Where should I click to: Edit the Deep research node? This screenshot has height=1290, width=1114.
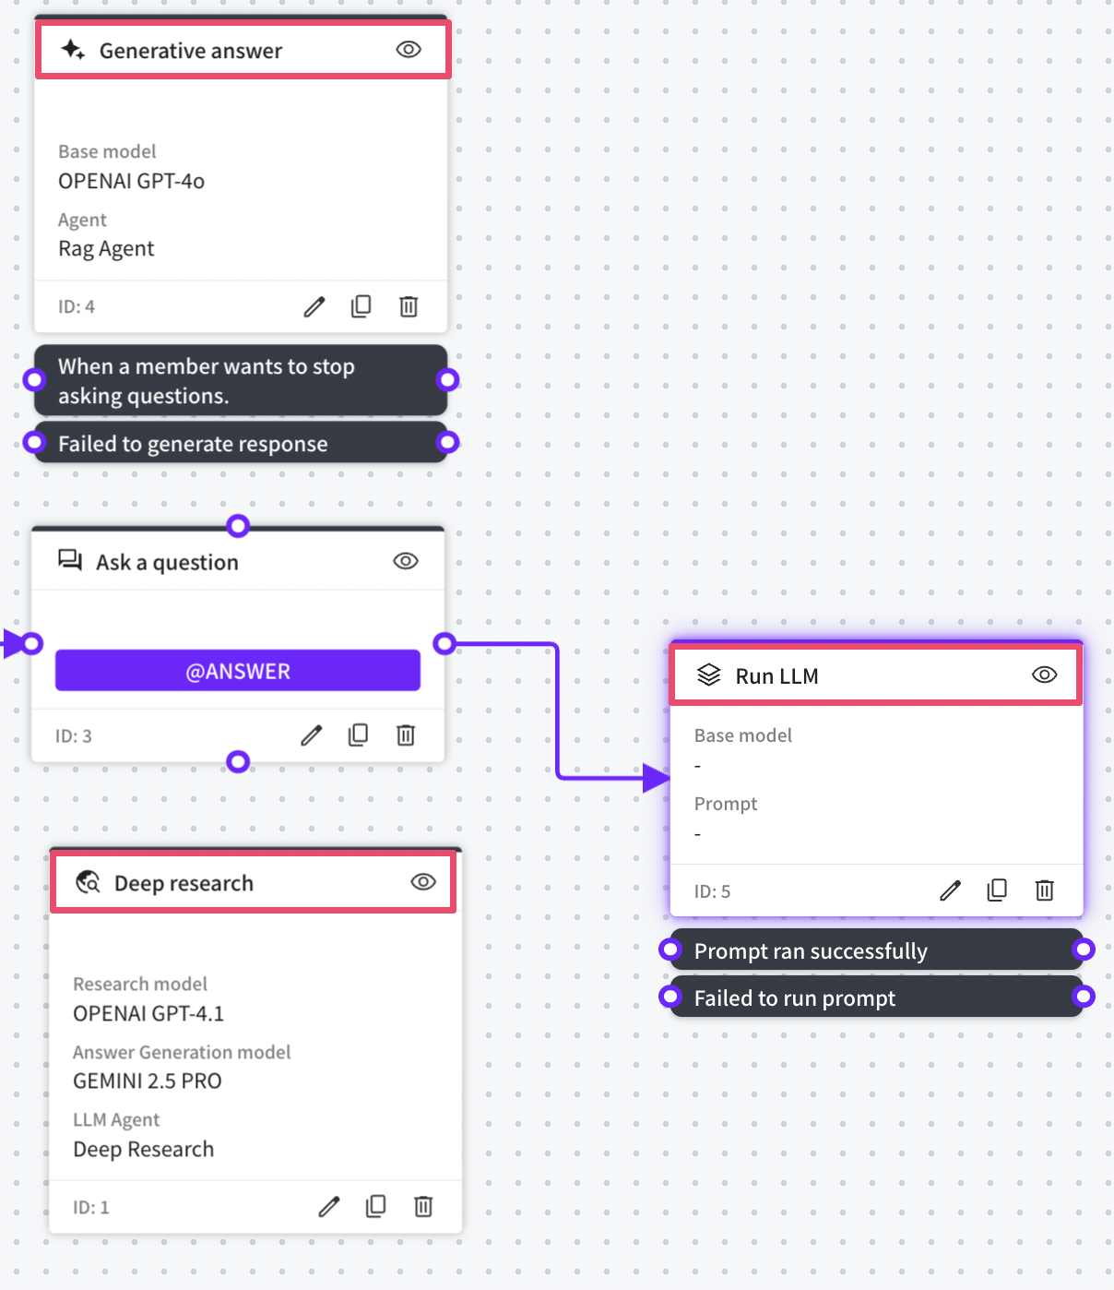[329, 1207]
